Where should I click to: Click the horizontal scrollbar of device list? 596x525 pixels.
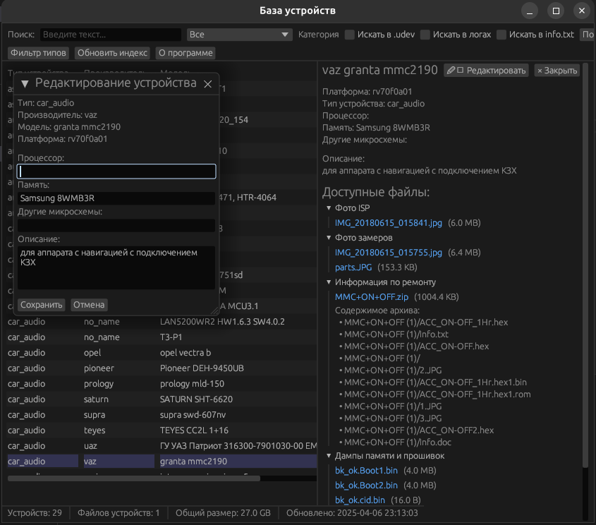(134, 478)
